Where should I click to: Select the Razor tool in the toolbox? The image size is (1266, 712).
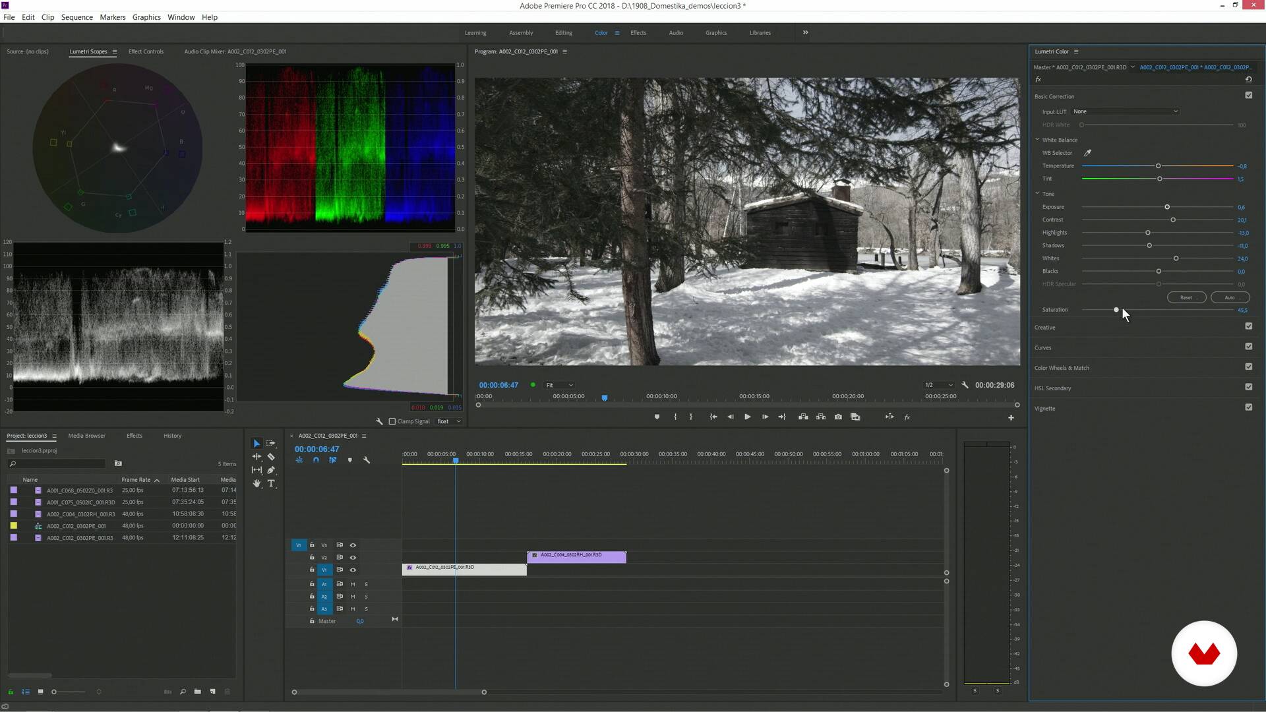click(271, 456)
